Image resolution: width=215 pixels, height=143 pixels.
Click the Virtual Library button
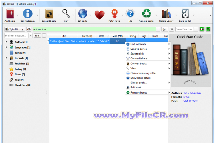[x=15, y=29]
